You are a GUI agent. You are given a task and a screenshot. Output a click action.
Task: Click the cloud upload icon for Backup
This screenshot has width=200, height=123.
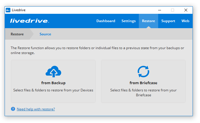[x=53, y=72]
